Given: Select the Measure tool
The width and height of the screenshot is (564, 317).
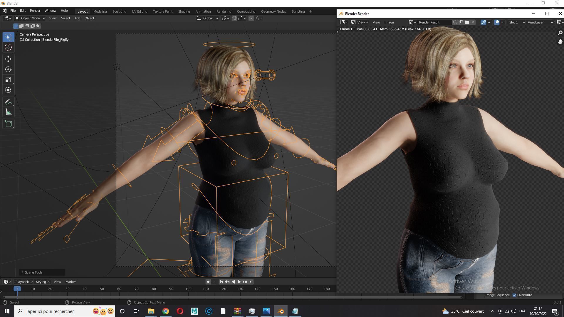Looking at the screenshot, I should pyautogui.click(x=8, y=112).
